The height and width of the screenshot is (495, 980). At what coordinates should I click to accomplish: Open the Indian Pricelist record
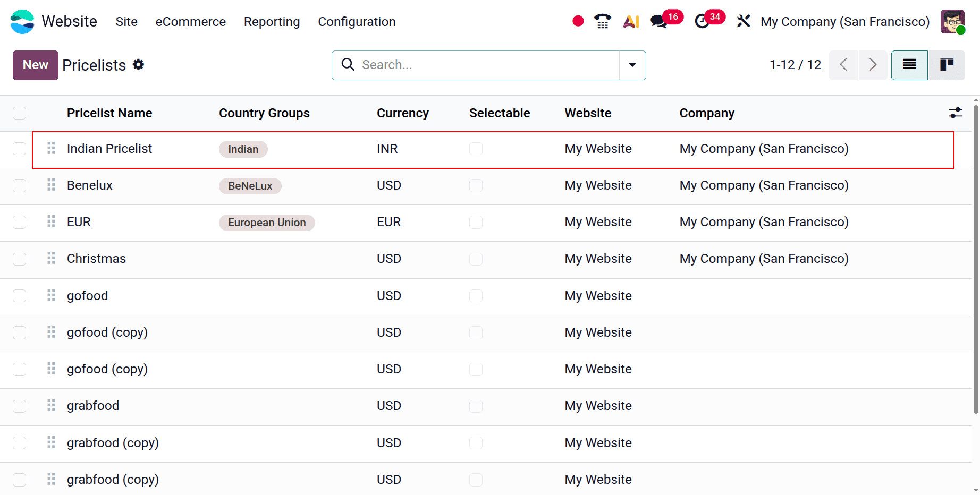click(109, 149)
